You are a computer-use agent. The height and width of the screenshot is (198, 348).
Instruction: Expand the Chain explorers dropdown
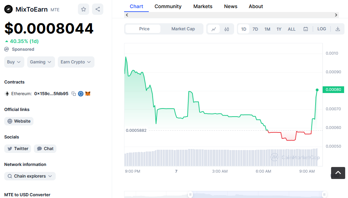[30, 176]
